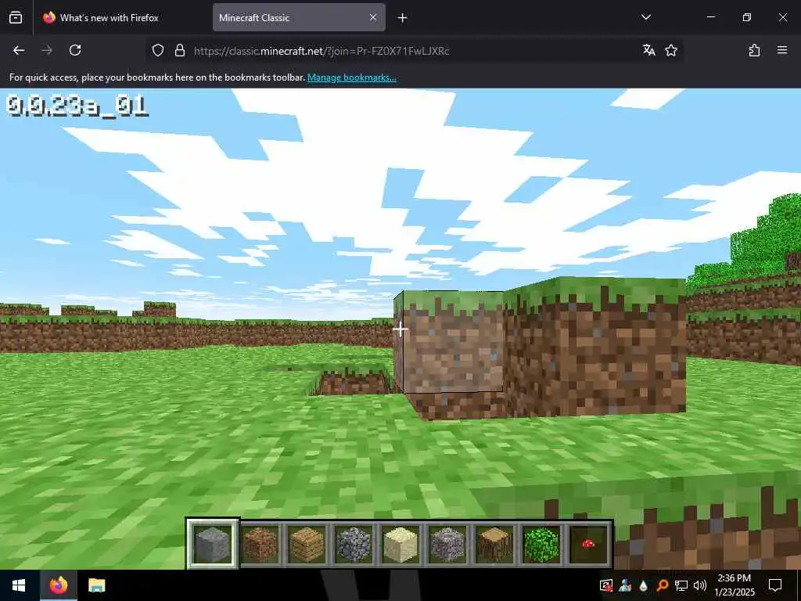The width and height of the screenshot is (801, 601).
Task: View site security lock information
Action: pos(180,51)
